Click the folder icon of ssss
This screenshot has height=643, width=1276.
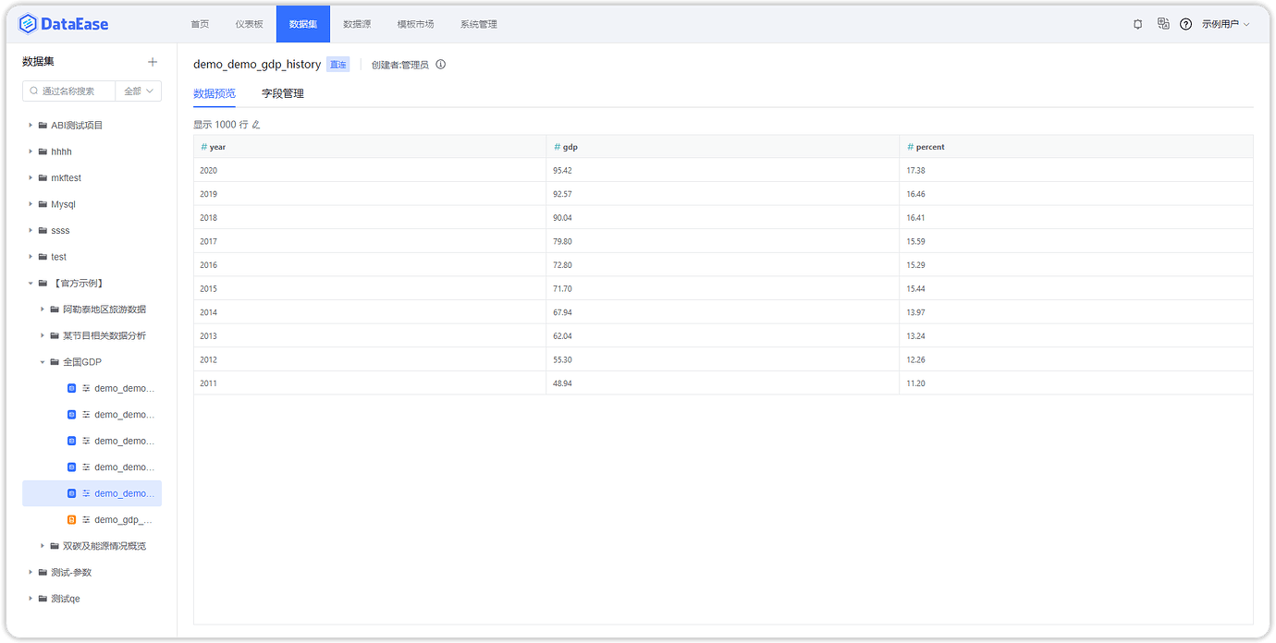click(x=43, y=230)
